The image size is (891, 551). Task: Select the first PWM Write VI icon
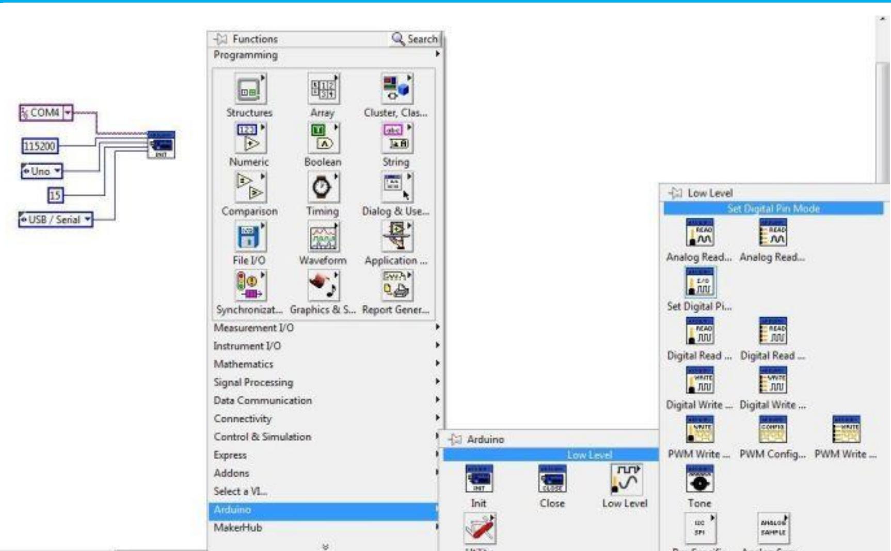click(699, 430)
